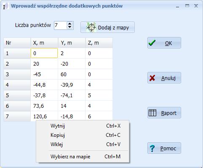Select Wybierz na mapie menu entry

tap(83, 157)
